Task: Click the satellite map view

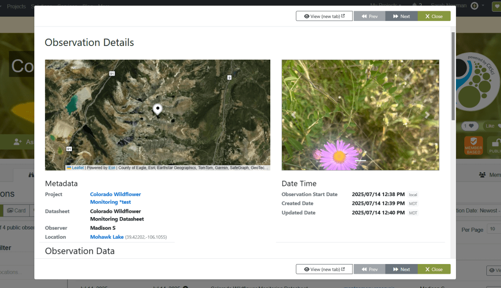Action: coord(158,115)
